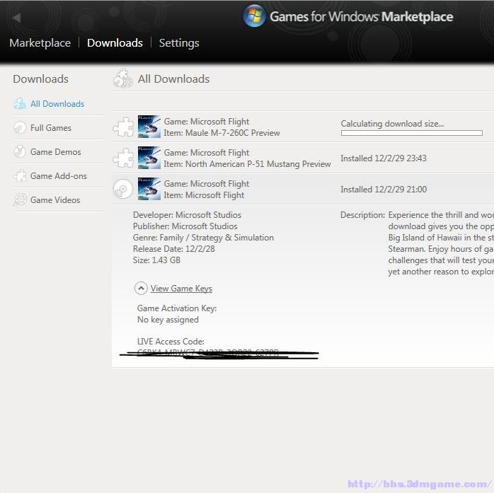The width and height of the screenshot is (494, 493).
Task: Click the View Game Keys link
Action: 181,289
